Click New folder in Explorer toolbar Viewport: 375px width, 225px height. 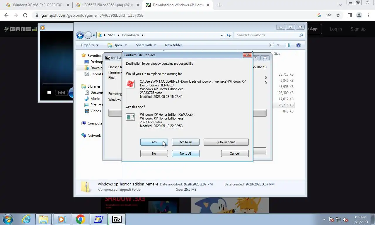173,45
